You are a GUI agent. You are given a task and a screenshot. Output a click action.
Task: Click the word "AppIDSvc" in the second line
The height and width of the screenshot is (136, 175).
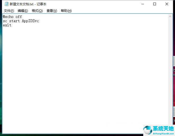click(30, 21)
